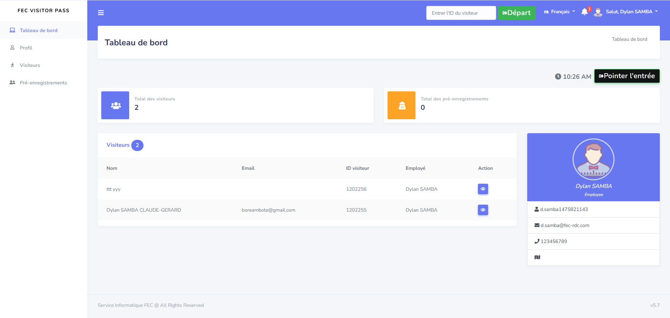This screenshot has height=318, width=670.
Task: Open the notification bell
Action: [584, 12]
